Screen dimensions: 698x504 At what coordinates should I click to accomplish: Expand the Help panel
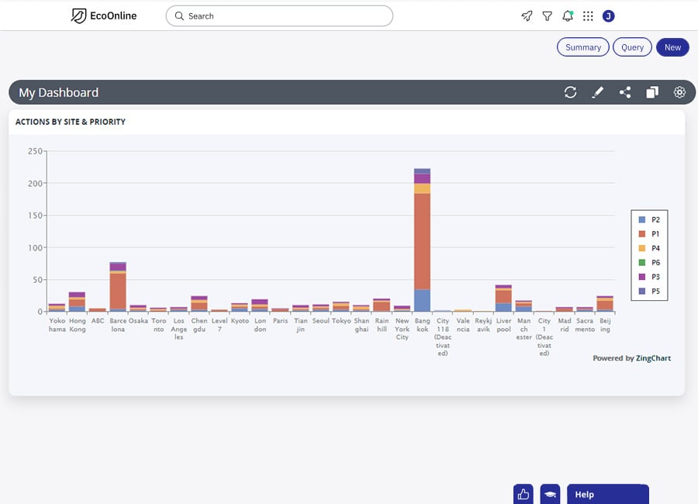pos(607,494)
